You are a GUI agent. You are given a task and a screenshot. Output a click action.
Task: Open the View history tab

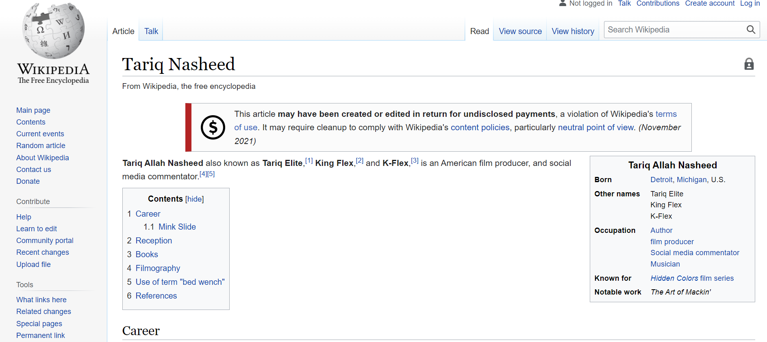573,31
